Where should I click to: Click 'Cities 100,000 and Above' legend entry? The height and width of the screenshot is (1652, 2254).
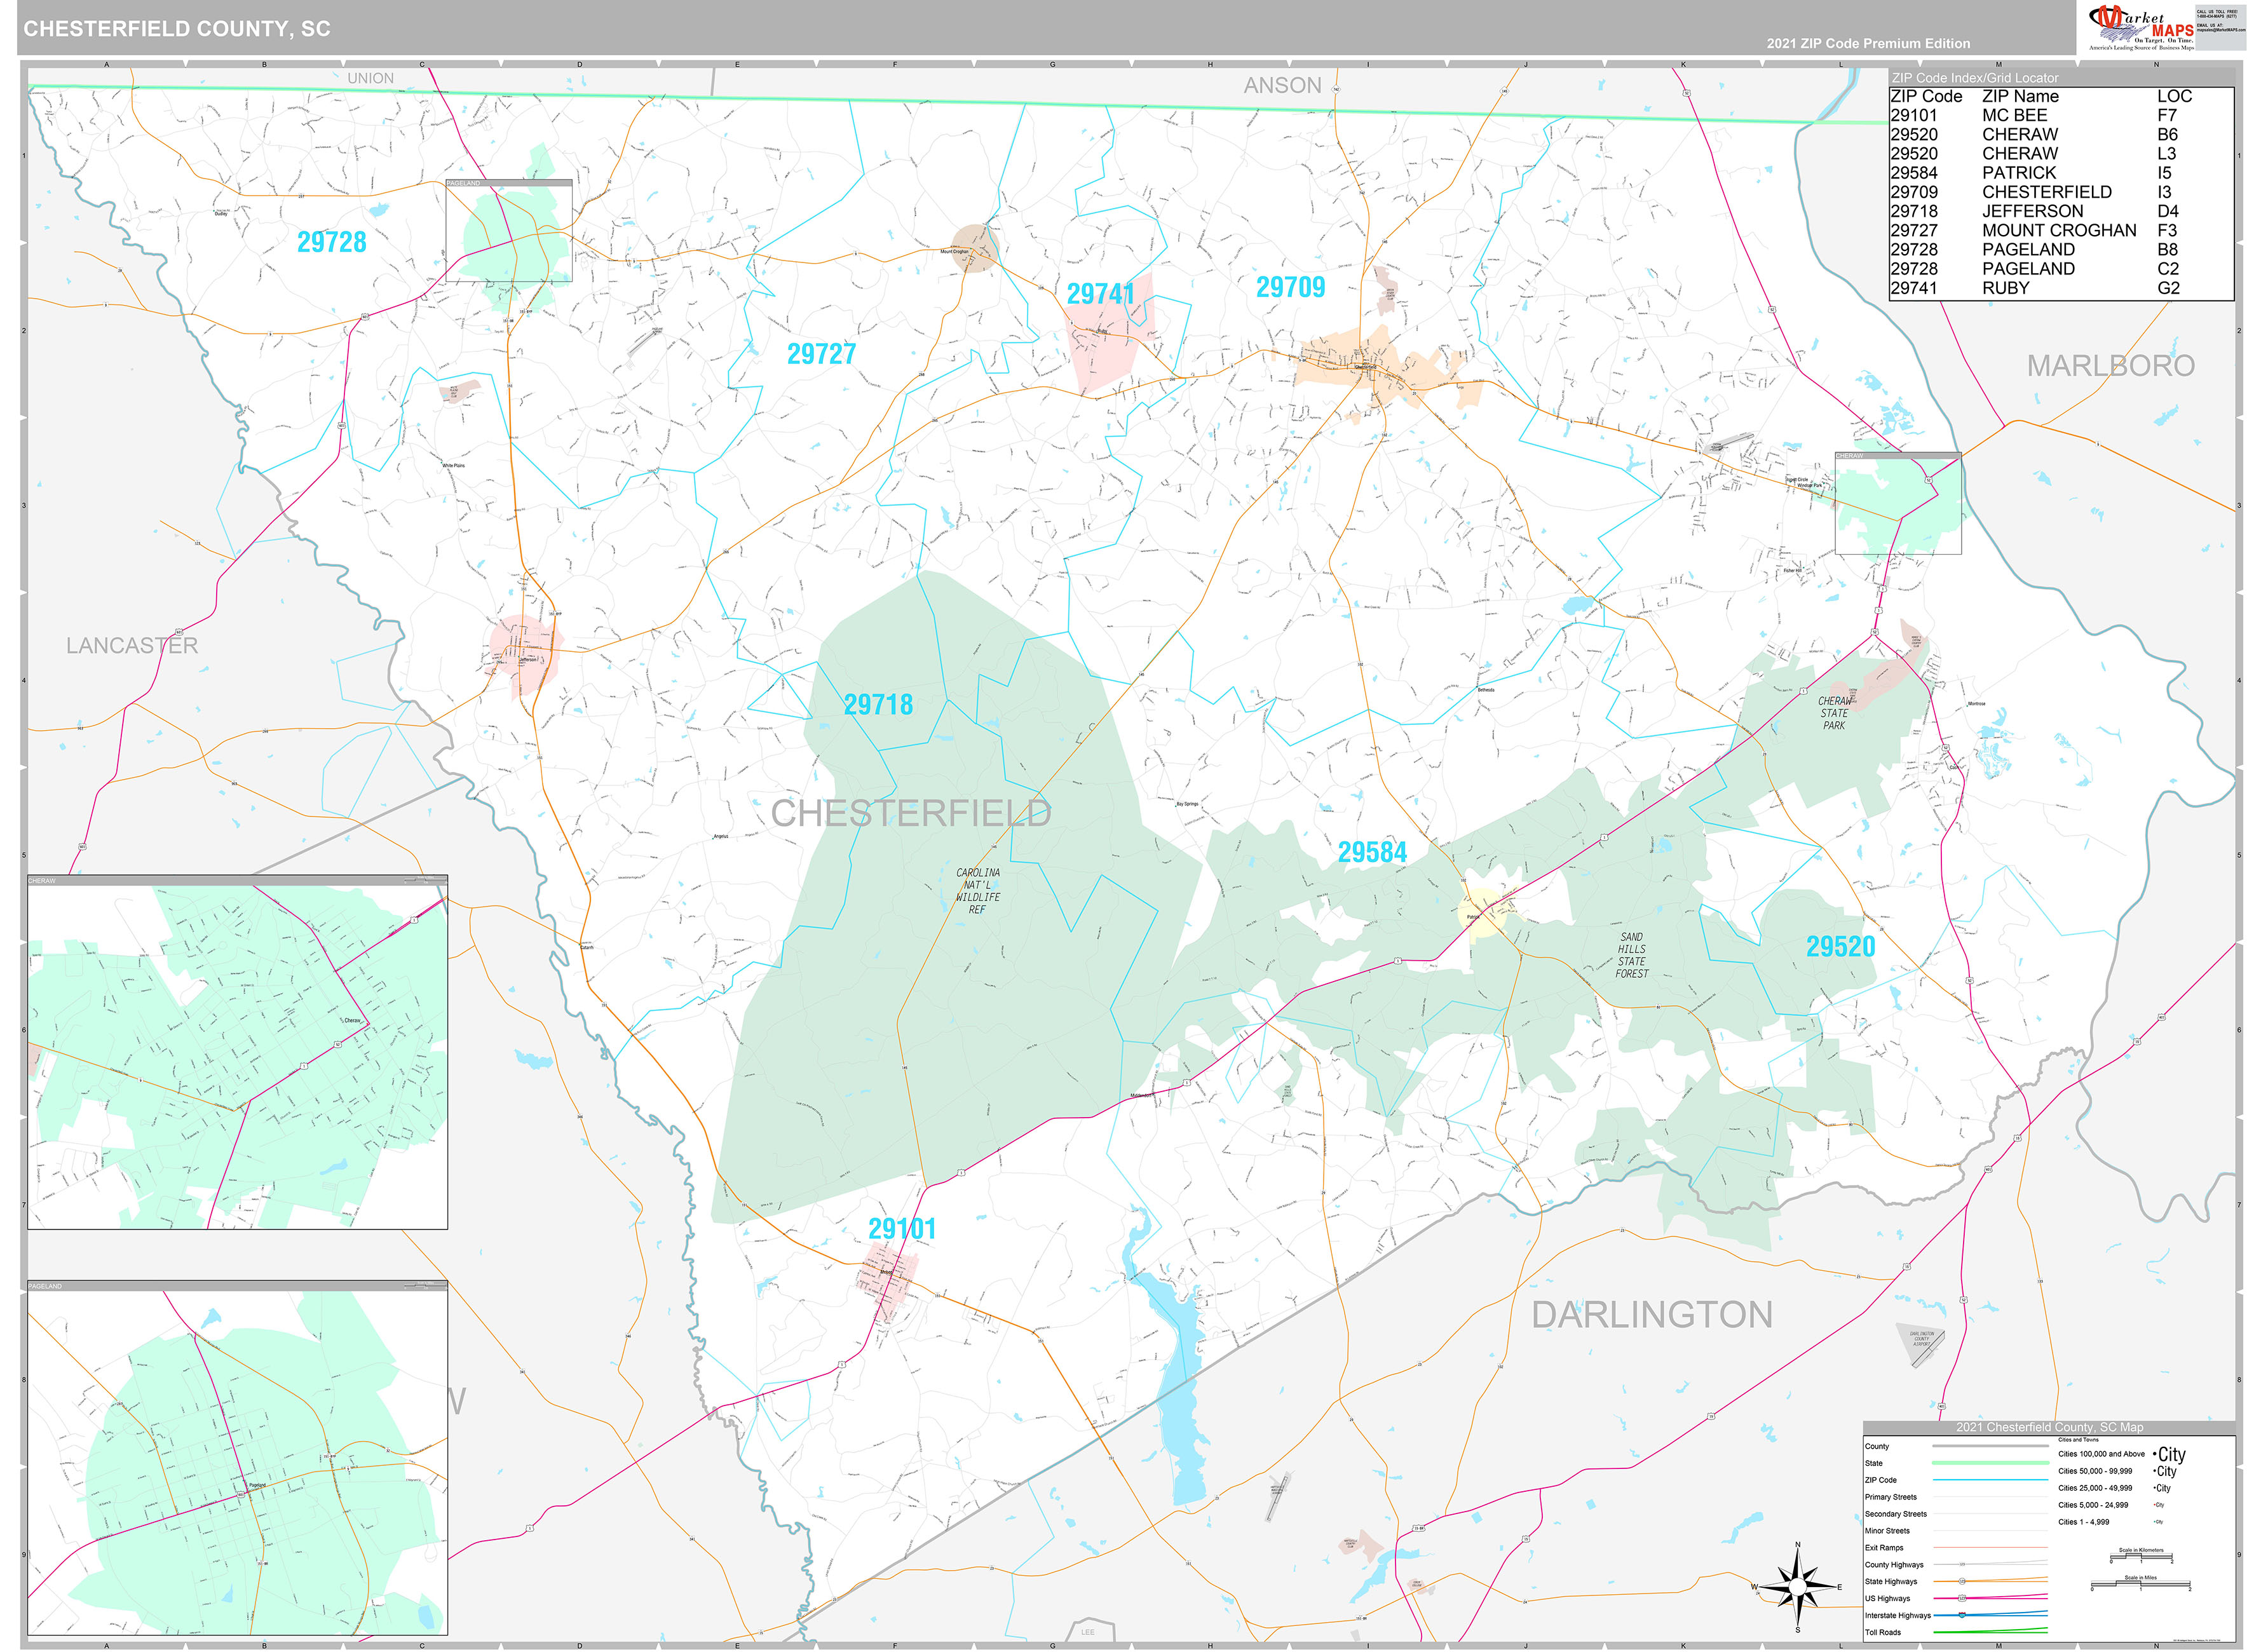point(2101,1454)
